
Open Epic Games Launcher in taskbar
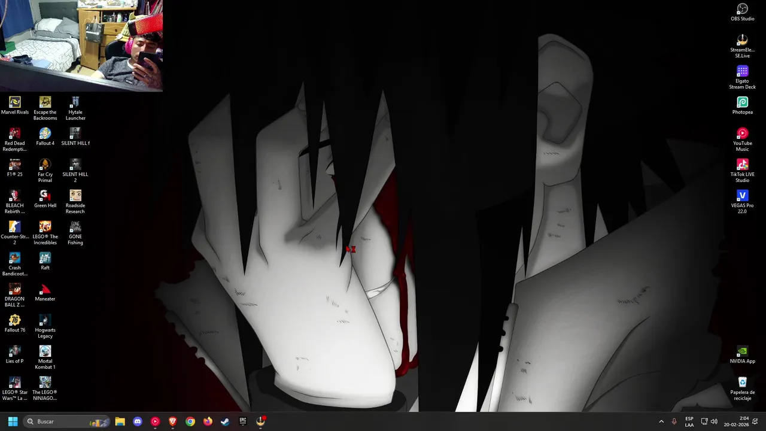(x=242, y=421)
